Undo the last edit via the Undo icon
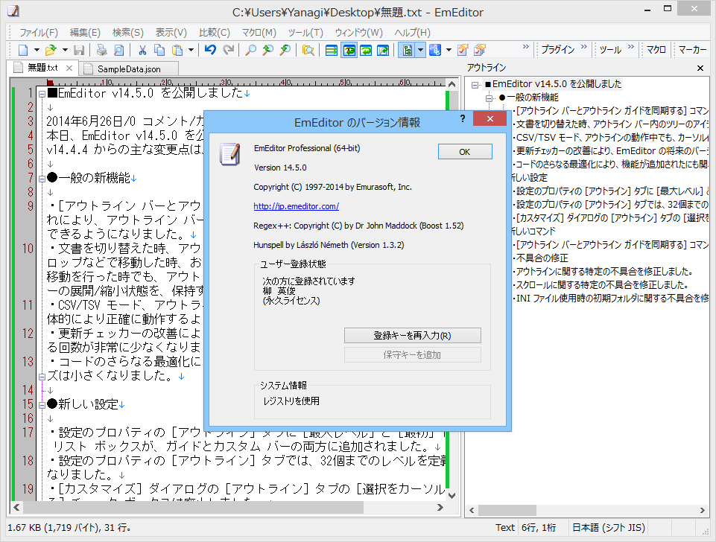Screen dimensions: 716x542 [209, 49]
